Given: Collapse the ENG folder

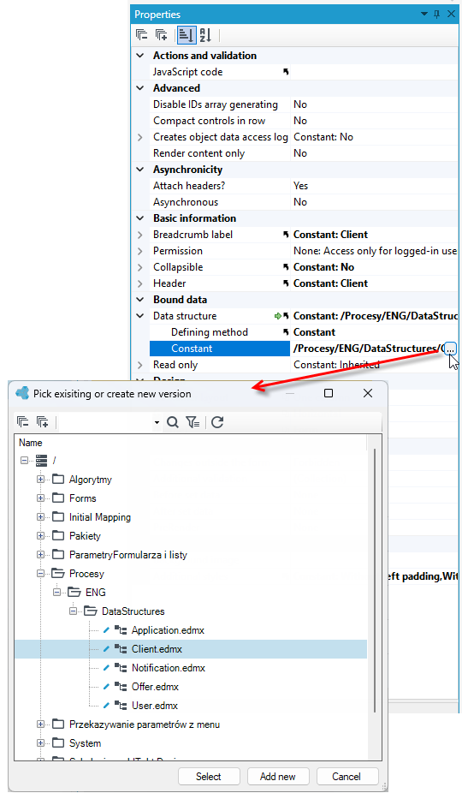Looking at the screenshot, I should pyautogui.click(x=56, y=593).
